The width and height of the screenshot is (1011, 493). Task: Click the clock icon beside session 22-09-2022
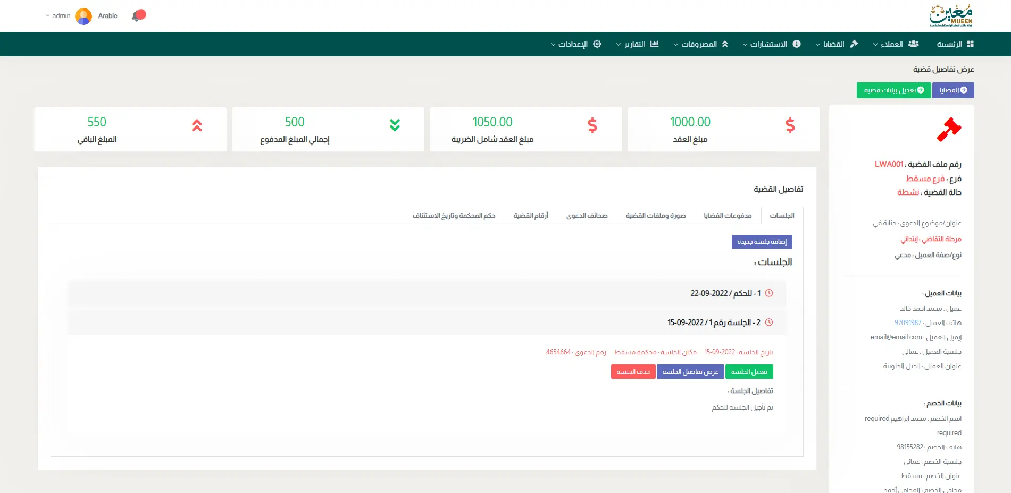[768, 293]
